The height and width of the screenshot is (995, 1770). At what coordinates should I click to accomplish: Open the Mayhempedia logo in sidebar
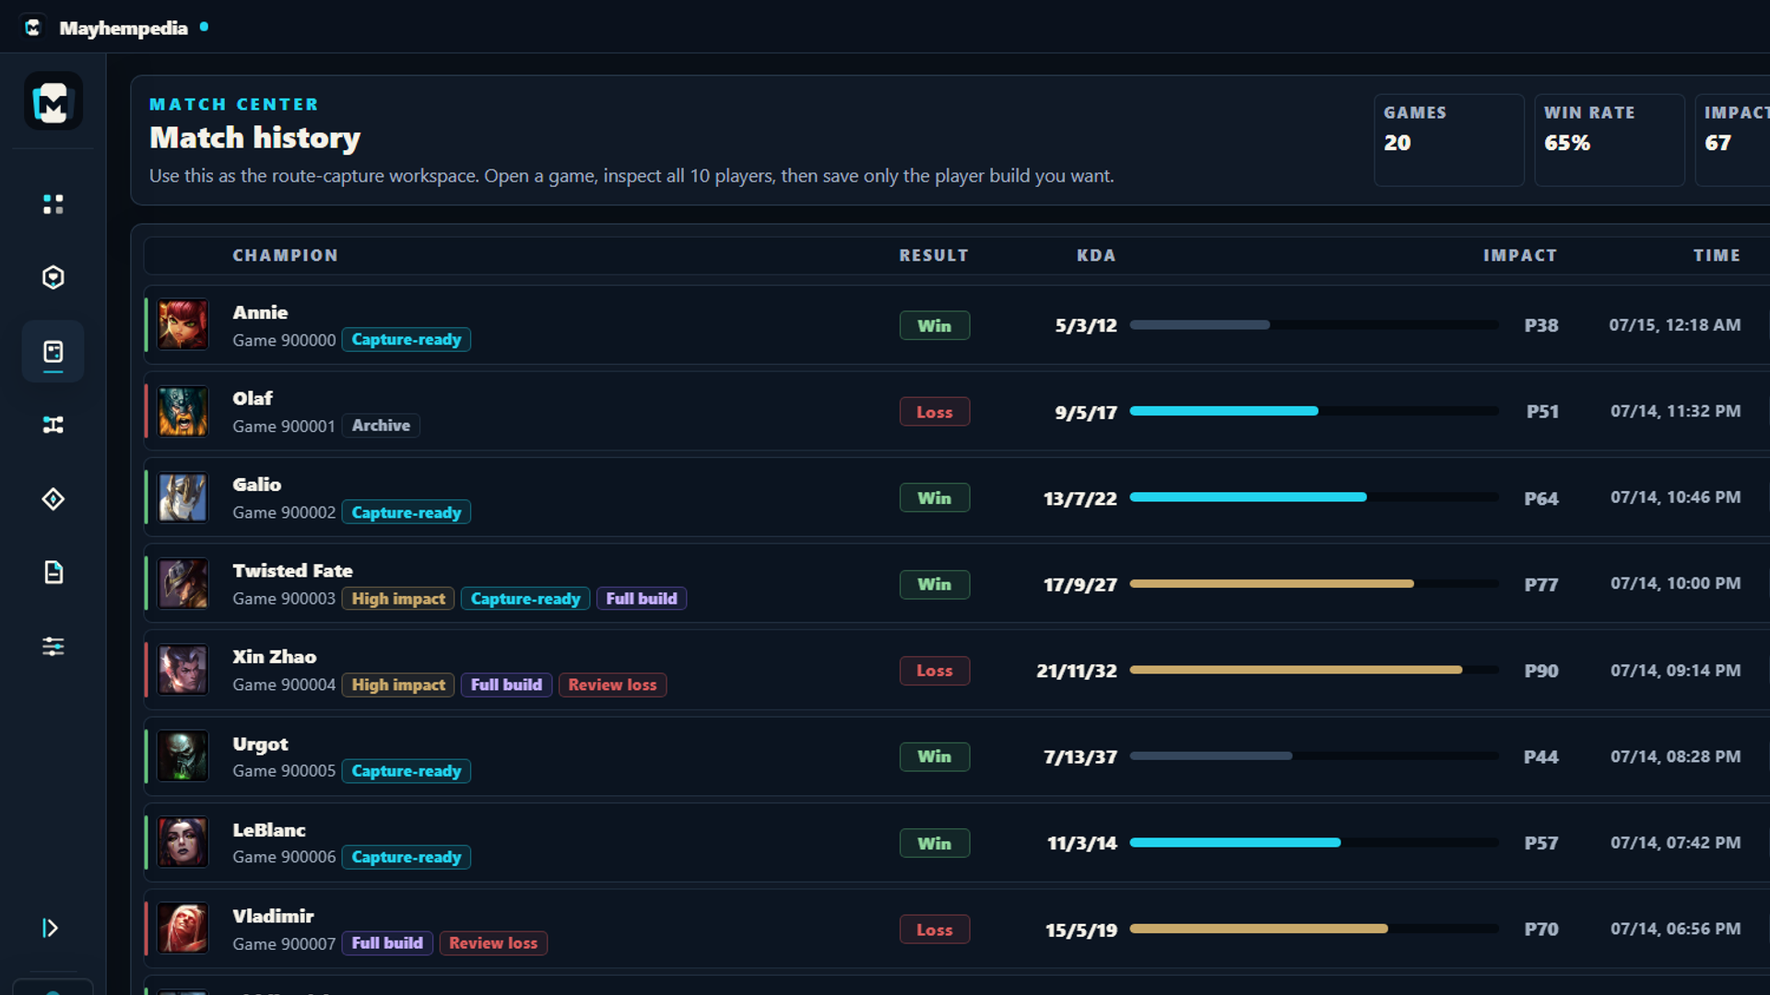point(53,101)
